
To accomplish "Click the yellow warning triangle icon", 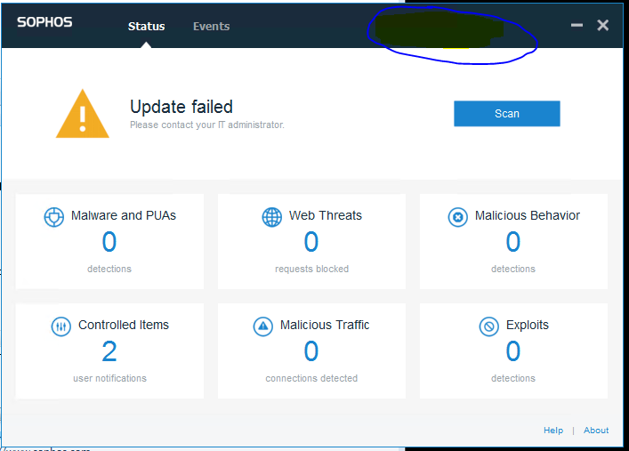I will 83,114.
